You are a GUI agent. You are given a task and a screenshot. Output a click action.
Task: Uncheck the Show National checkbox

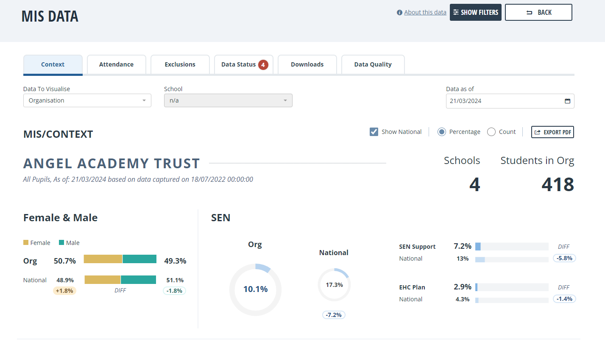point(374,132)
